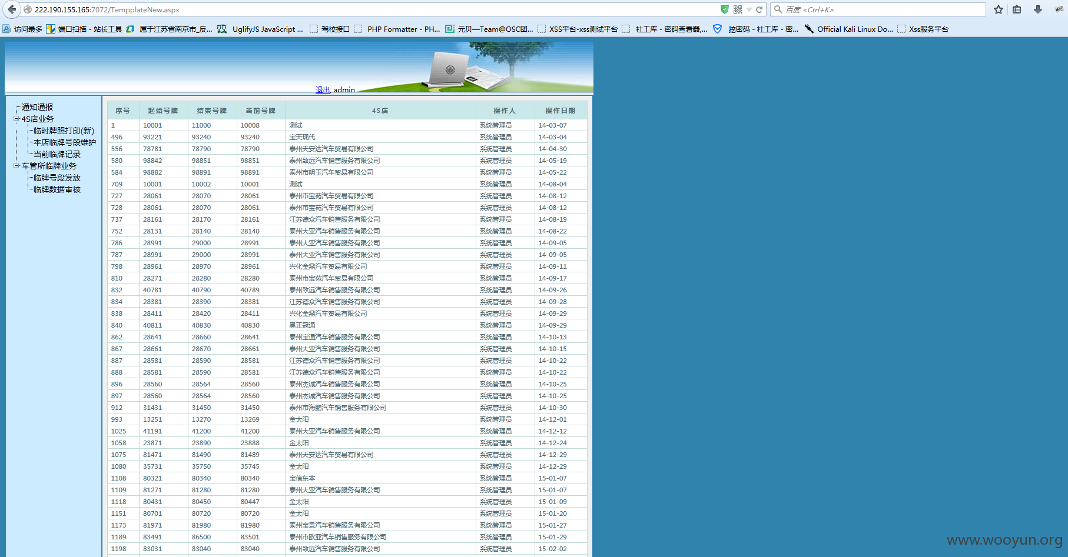Reload the page with the refresh icon

point(759,9)
